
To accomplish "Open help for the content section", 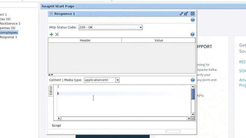I will (x=193, y=80).
